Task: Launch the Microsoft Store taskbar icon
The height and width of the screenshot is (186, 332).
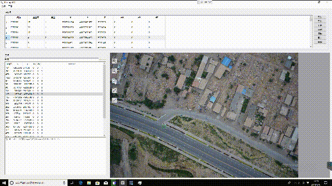Action: 98,183
